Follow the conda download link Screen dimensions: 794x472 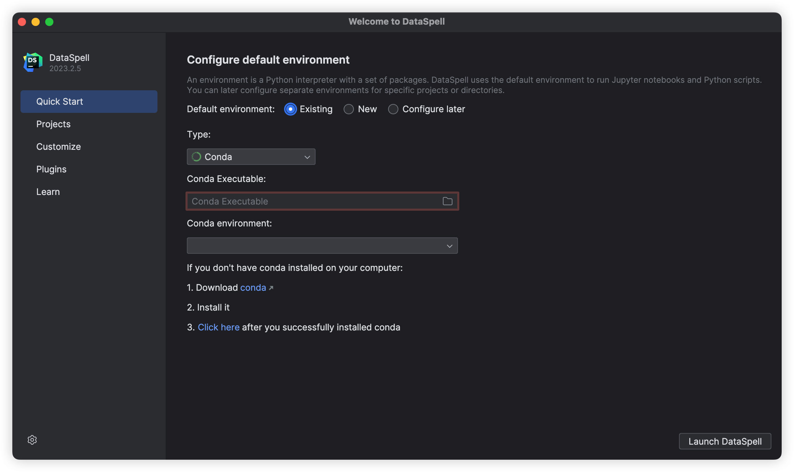pyautogui.click(x=253, y=288)
